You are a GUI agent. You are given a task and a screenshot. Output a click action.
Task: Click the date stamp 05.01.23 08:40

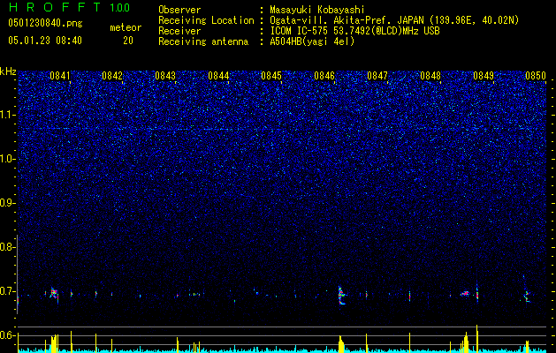tap(45, 41)
